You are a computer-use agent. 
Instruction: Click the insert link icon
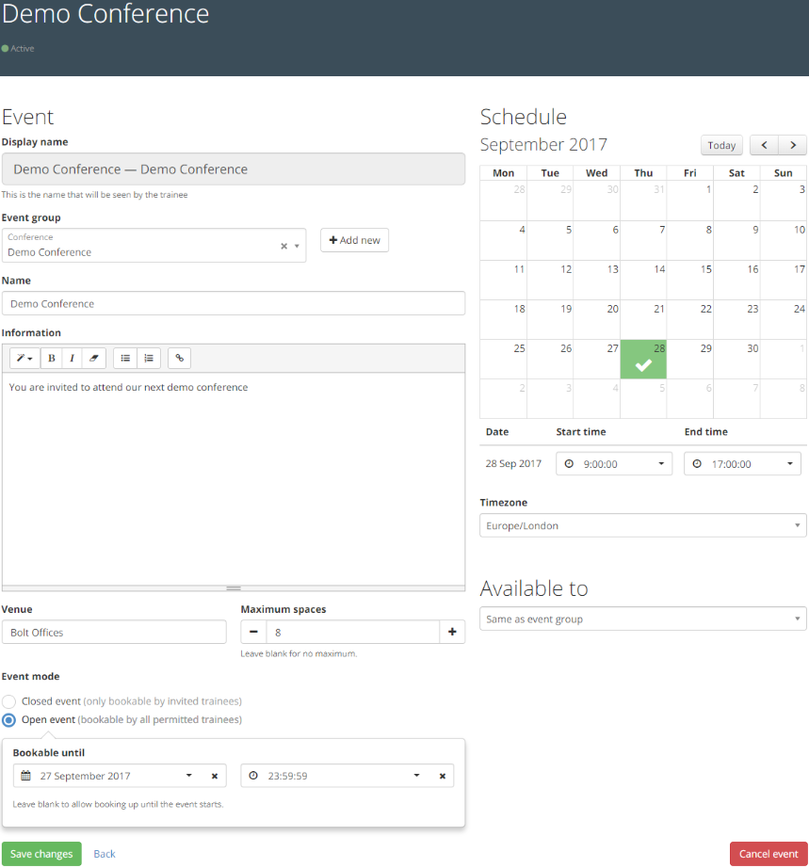pos(179,358)
